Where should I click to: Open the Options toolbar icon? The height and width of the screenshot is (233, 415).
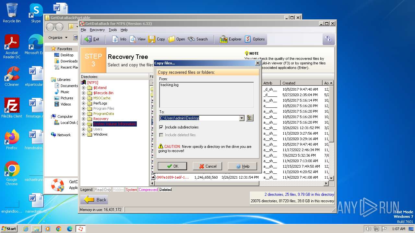tap(255, 39)
